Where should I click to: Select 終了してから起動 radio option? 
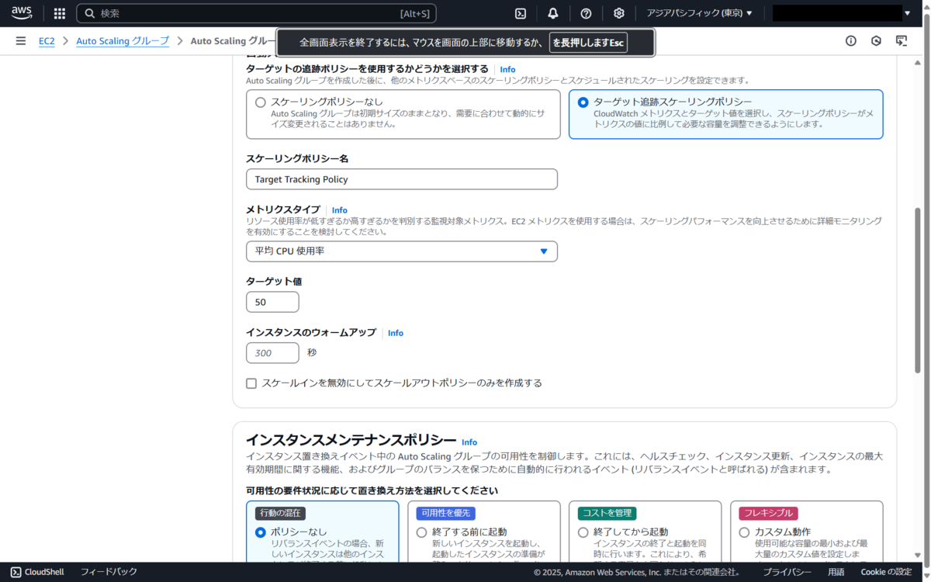click(x=583, y=532)
